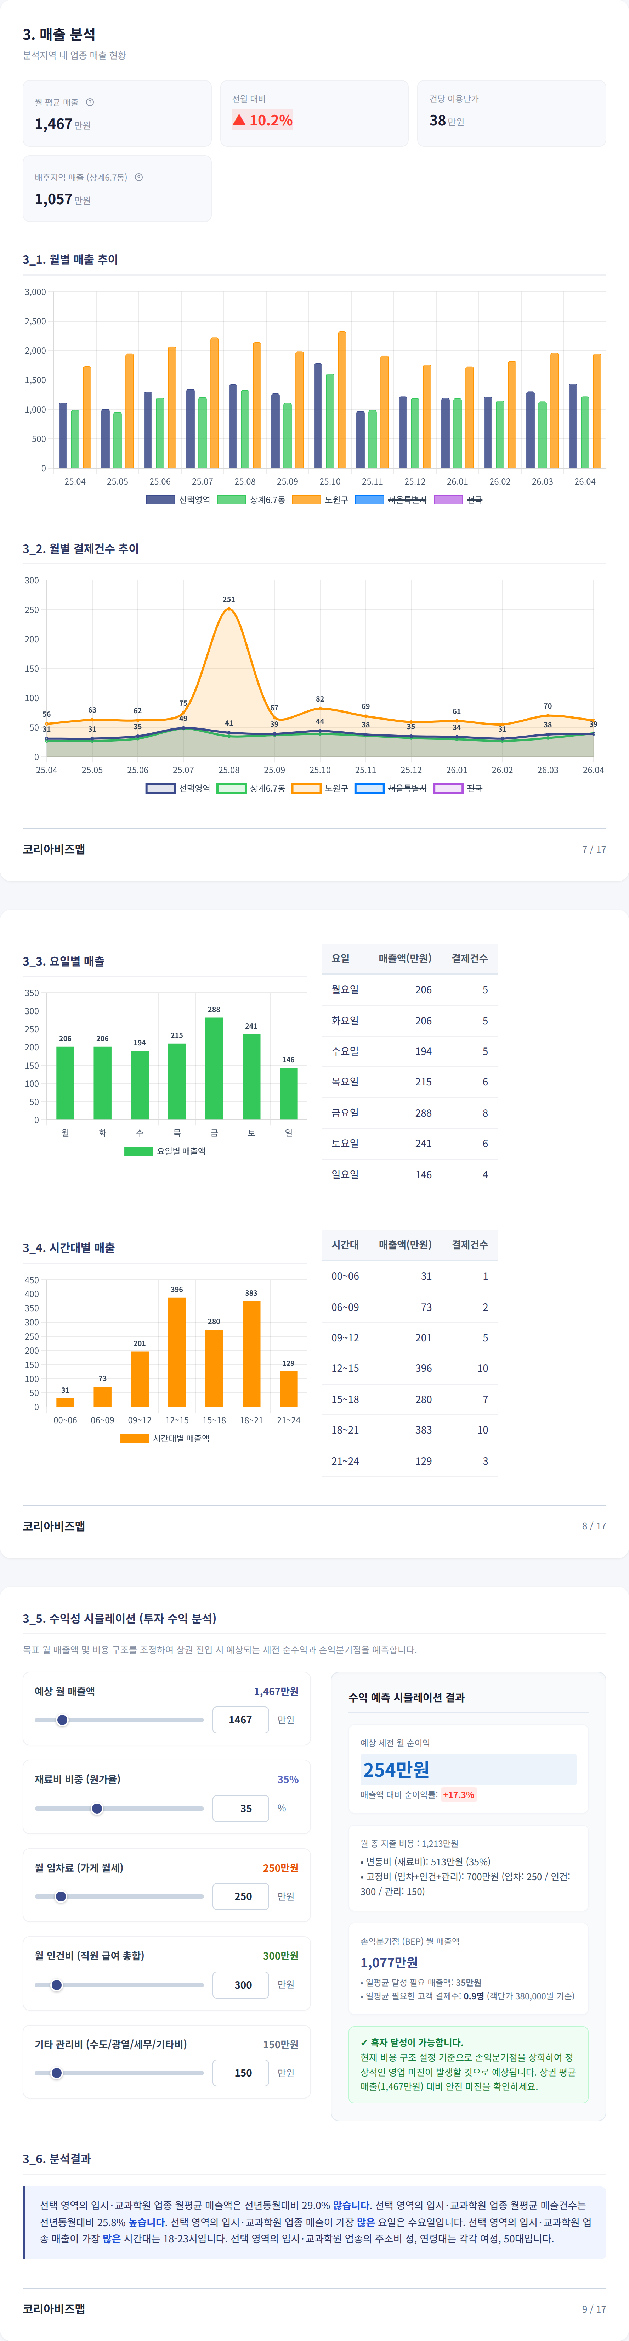Screen dimensions: 629x2341
Task: Click the 12~15 bar labeled 396 in the hourly chart
Action: click(x=177, y=1352)
